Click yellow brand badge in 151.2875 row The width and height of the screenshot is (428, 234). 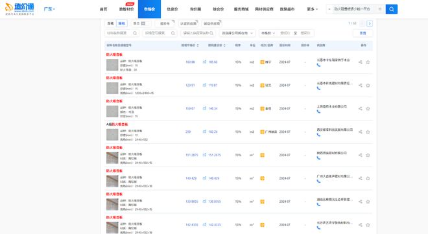point(263,155)
